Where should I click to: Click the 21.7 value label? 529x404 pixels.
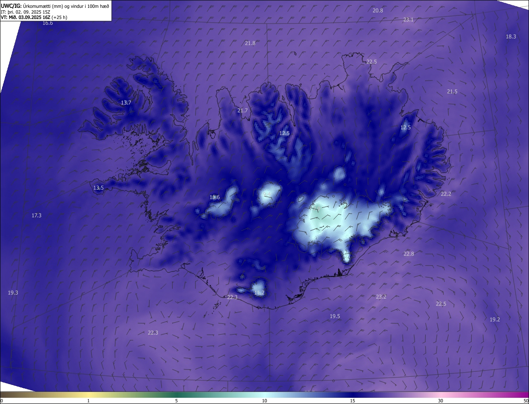[x=243, y=110]
